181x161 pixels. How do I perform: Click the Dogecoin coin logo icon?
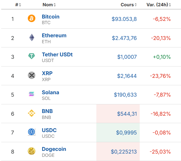pyautogui.click(x=31, y=151)
